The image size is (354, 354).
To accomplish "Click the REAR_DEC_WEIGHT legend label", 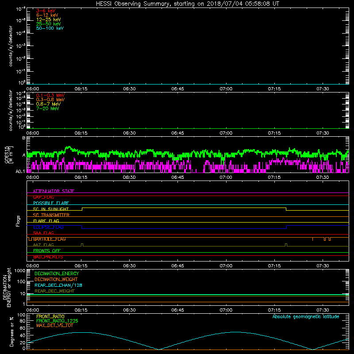I will pos(54,291).
